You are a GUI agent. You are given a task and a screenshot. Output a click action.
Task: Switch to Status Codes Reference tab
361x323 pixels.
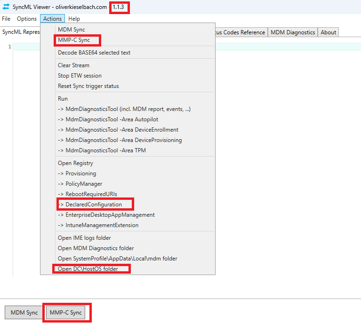click(241, 32)
